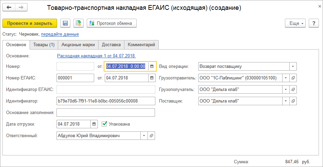The height and width of the screenshot is (167, 323).
Task: Click the Провести и закрыть button
Action: [30, 23]
